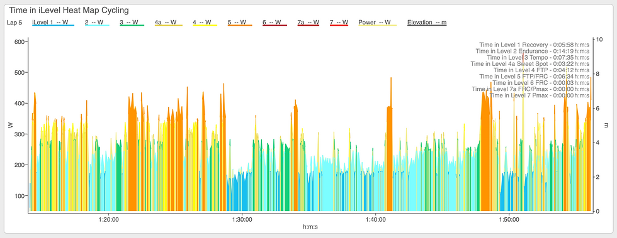Click the 500 watt axis label

pos(20,73)
